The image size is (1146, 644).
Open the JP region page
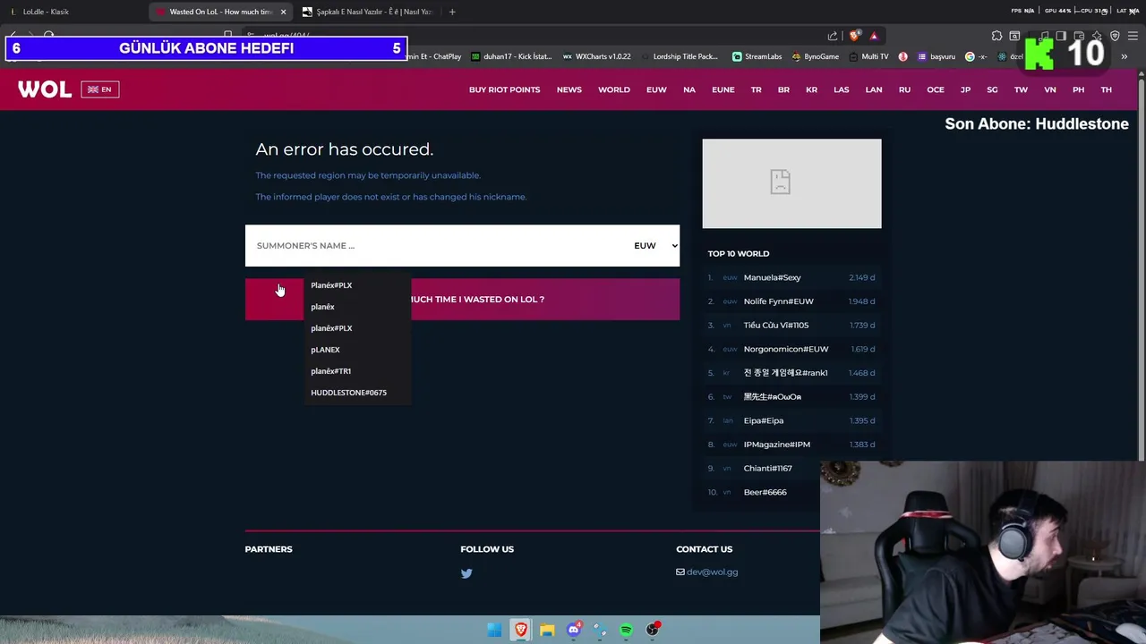coord(965,89)
